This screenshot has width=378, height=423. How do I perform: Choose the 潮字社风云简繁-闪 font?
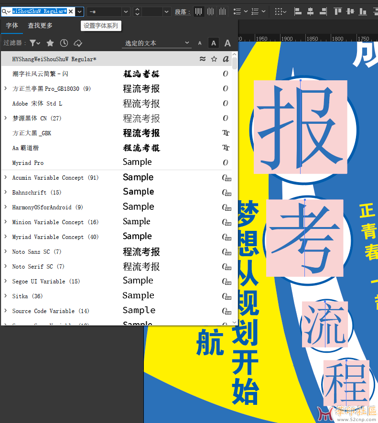117,74
